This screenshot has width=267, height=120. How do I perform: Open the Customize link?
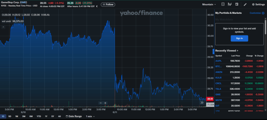coord(255,13)
